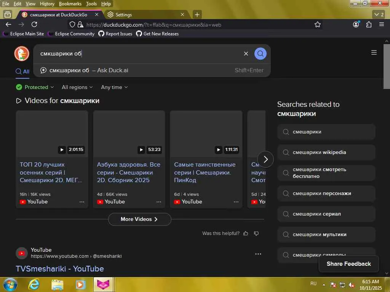The image size is (390, 292).
Task: Open Eclipse Community bookmark
Action: pyautogui.click(x=71, y=34)
